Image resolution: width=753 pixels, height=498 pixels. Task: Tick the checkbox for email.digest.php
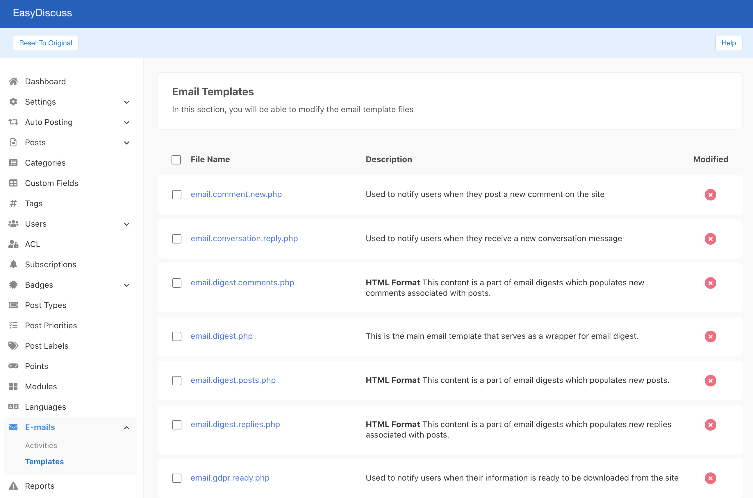pyautogui.click(x=176, y=336)
